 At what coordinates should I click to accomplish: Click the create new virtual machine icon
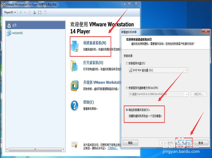click(75, 46)
